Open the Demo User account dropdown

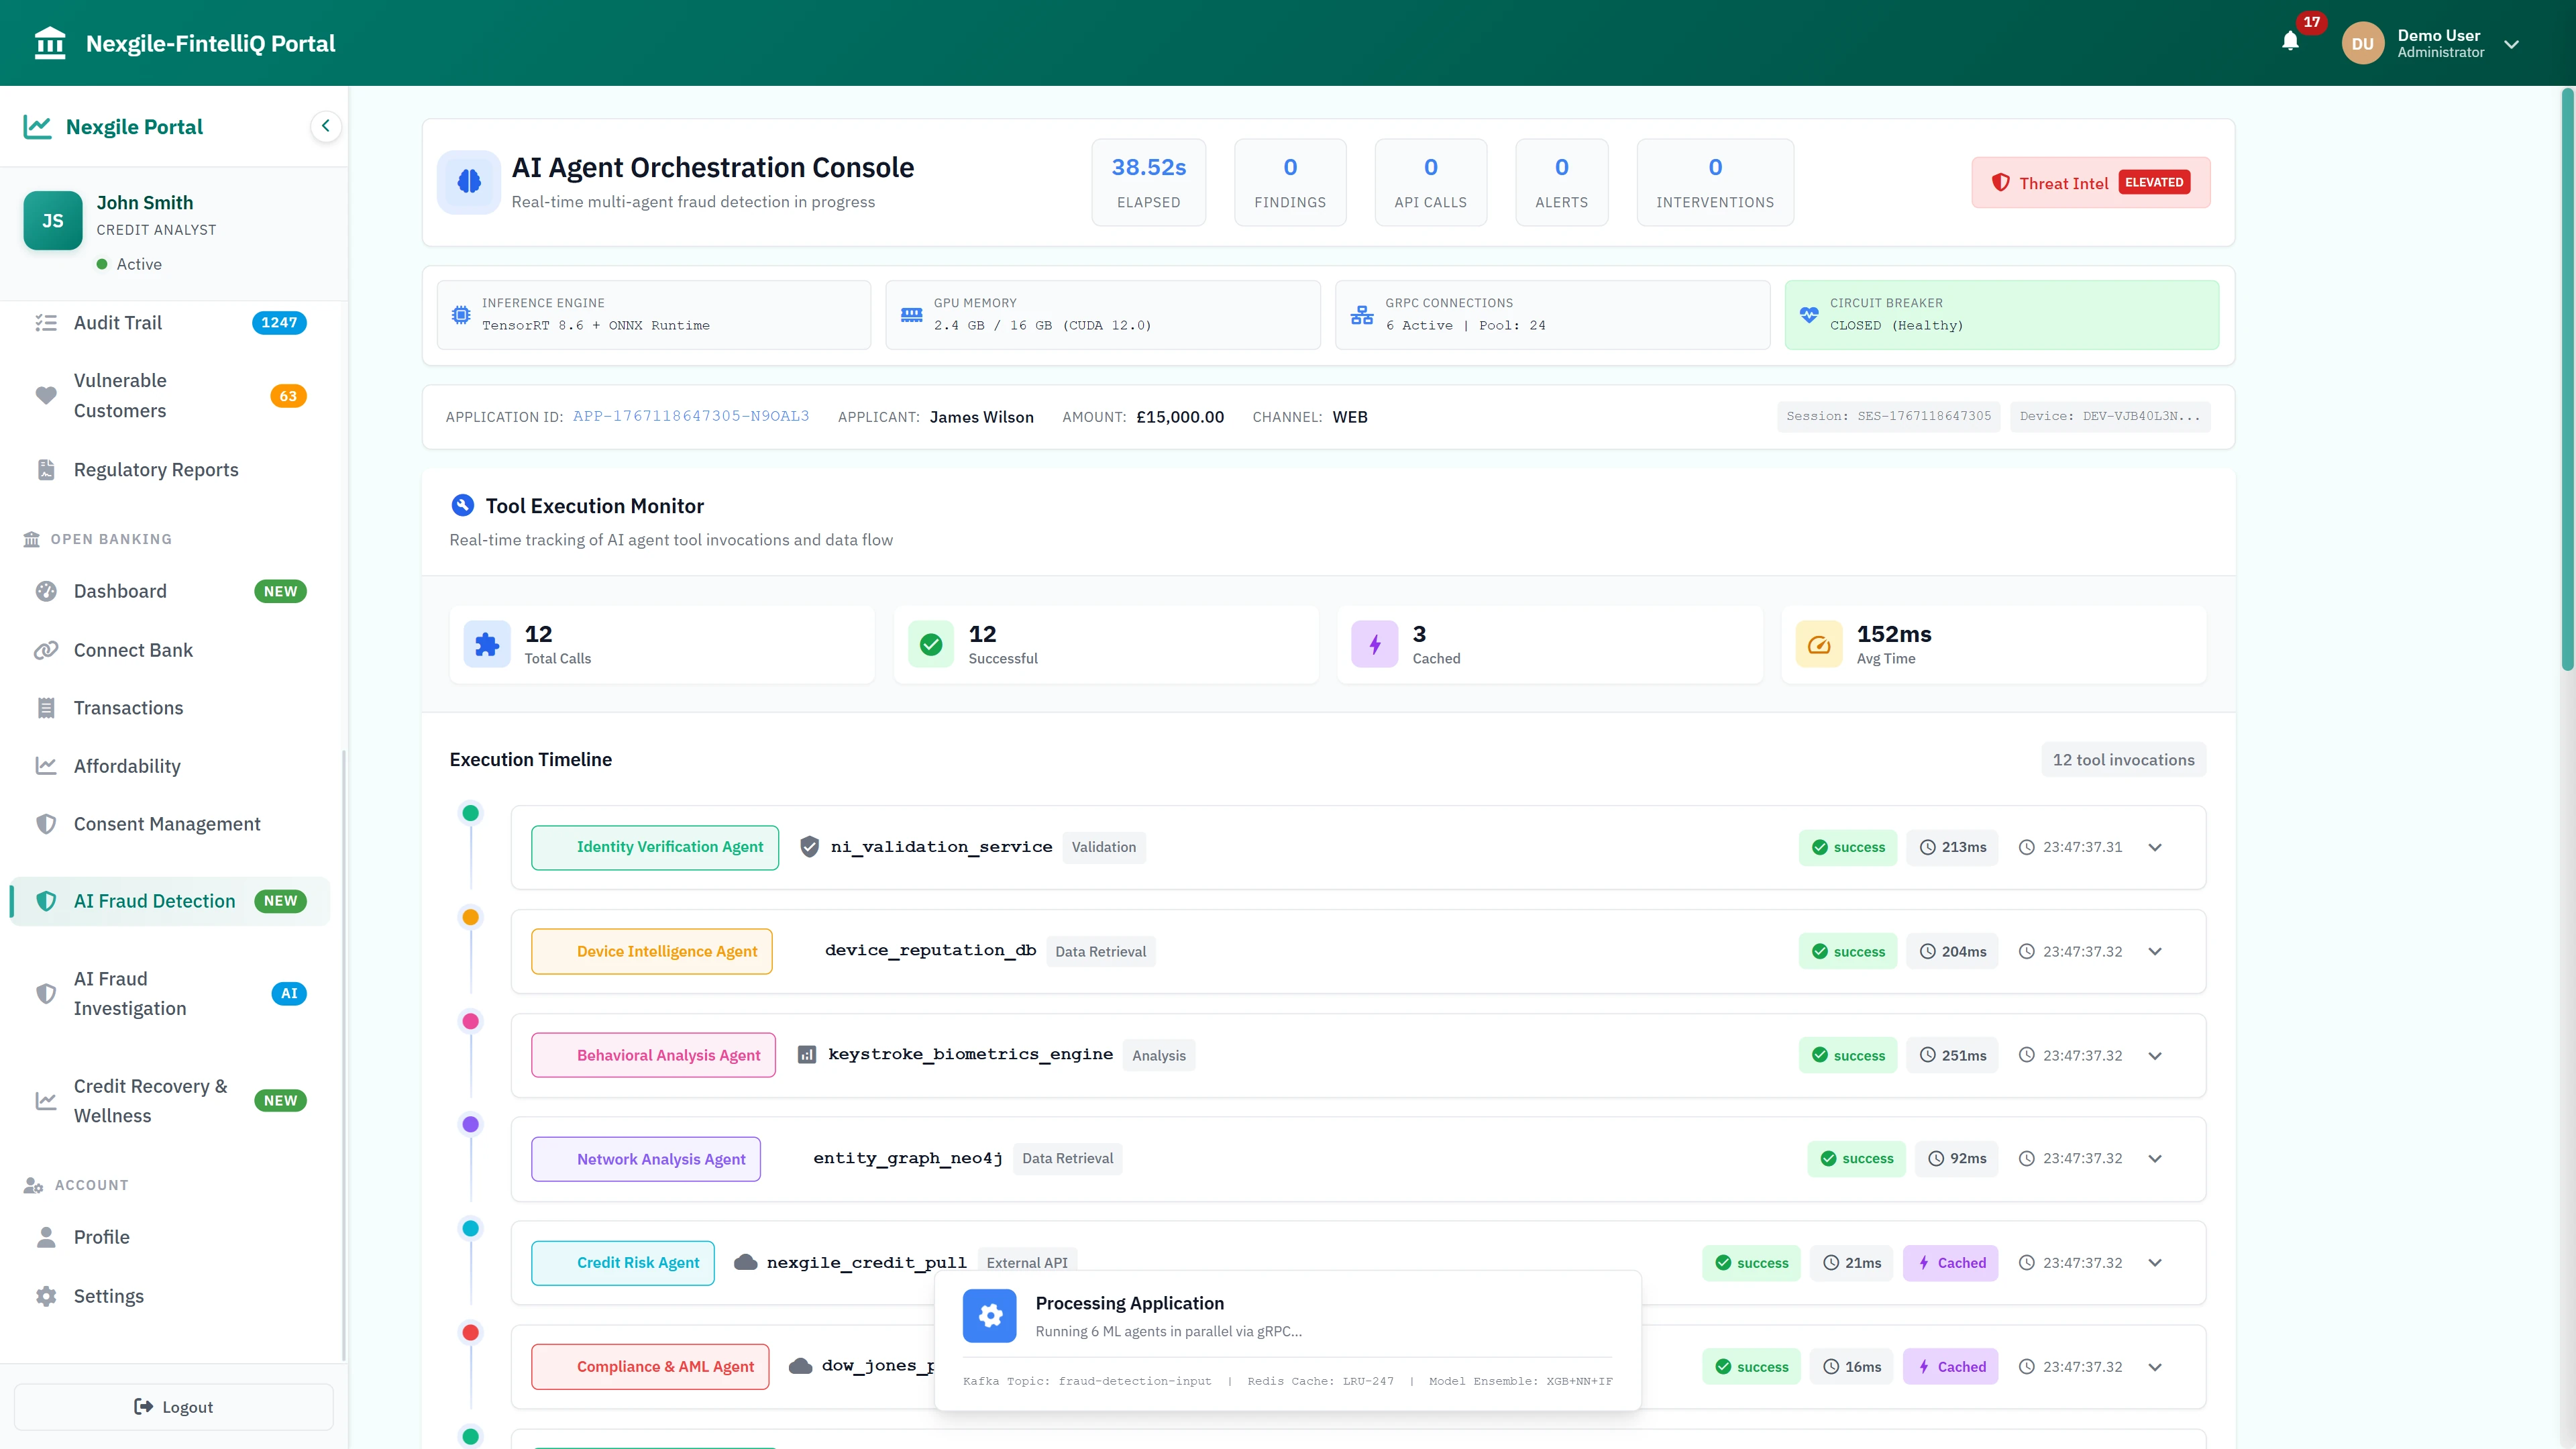(2513, 44)
